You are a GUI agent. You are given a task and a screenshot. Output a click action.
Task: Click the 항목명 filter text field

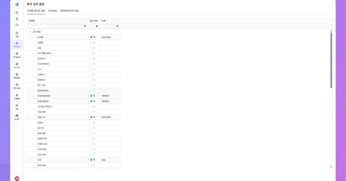click(x=56, y=26)
